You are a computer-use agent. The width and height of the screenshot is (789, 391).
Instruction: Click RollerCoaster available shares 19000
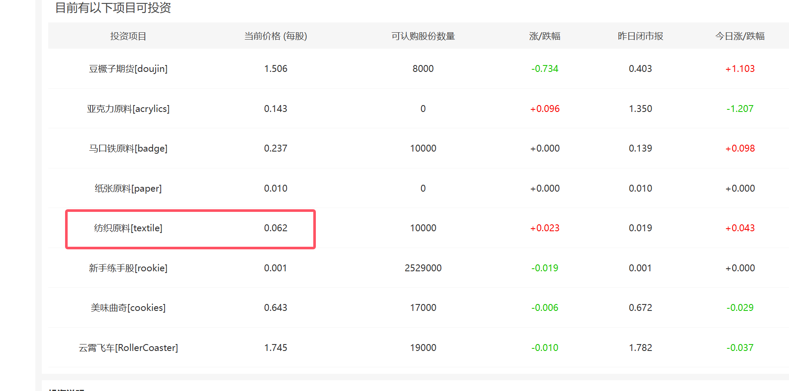click(x=423, y=348)
